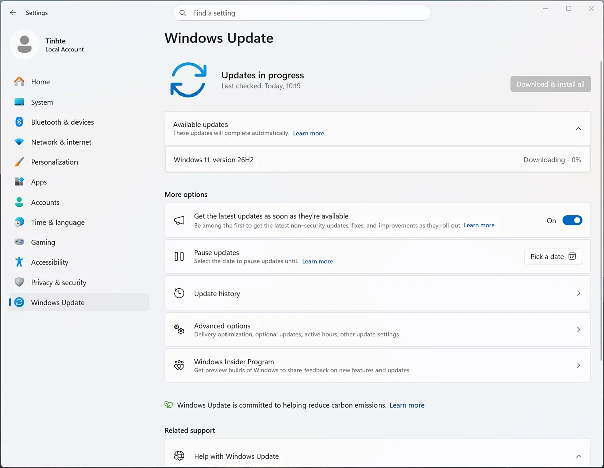The image size is (604, 468).
Task: Open Learn more link for Pause updates
Action: tap(317, 261)
